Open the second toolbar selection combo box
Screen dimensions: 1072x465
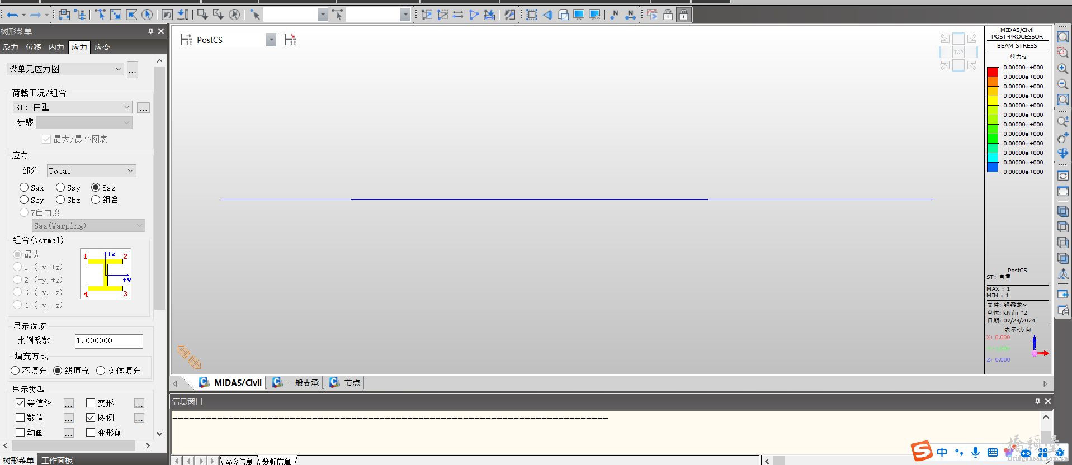point(378,15)
